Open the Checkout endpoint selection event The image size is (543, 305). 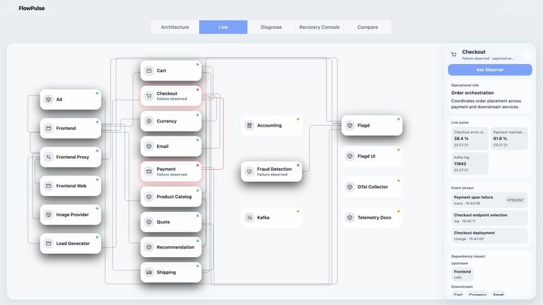(x=489, y=217)
